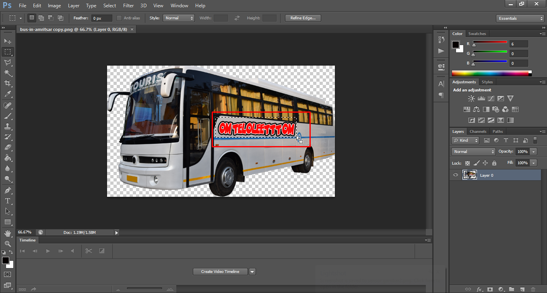Screen dimensions: 547x293
Task: Pick a color from the spectrum ramp
Action: tap(491, 73)
